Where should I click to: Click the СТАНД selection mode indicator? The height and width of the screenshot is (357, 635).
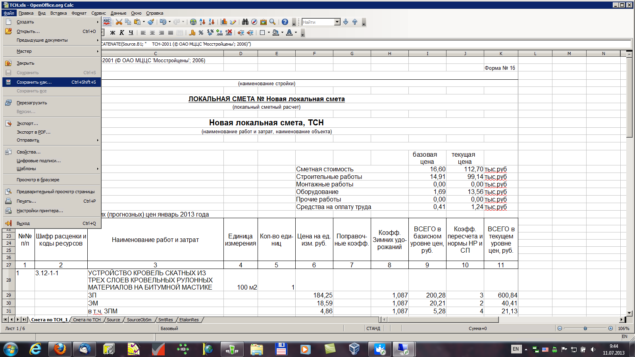tap(373, 328)
